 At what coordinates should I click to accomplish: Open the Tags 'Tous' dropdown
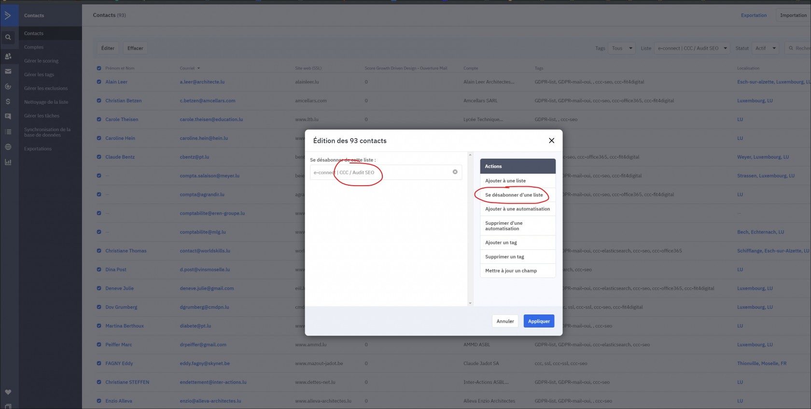pos(621,48)
